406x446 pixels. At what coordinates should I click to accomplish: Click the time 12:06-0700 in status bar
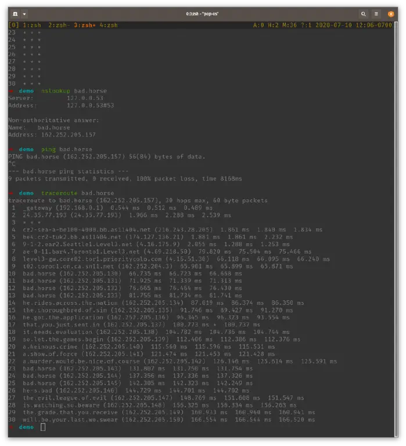point(374,25)
